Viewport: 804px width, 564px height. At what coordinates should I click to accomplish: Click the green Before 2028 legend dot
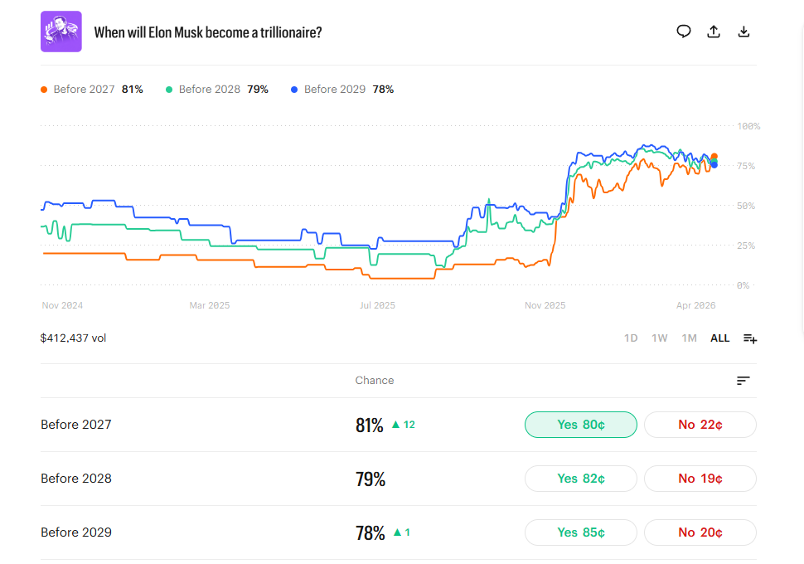click(170, 90)
